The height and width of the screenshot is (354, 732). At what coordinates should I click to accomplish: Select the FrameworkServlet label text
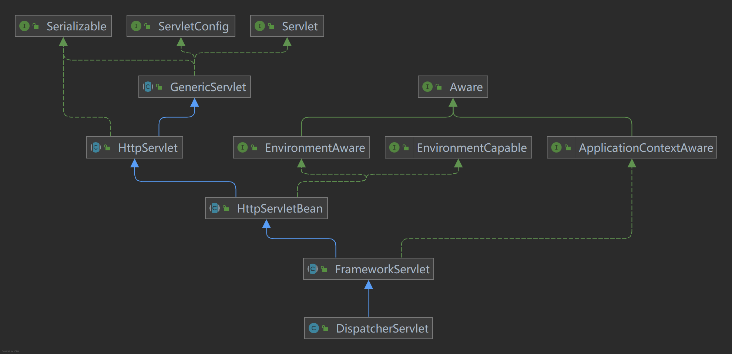[x=382, y=269]
